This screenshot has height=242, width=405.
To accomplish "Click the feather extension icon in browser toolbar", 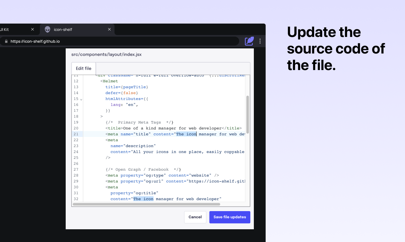I will (249, 41).
